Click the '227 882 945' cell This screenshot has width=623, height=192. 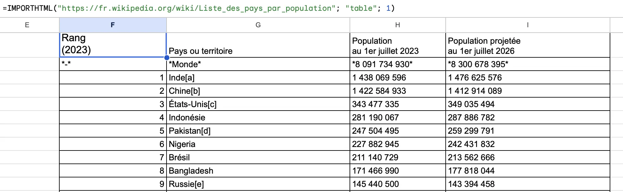point(398,144)
